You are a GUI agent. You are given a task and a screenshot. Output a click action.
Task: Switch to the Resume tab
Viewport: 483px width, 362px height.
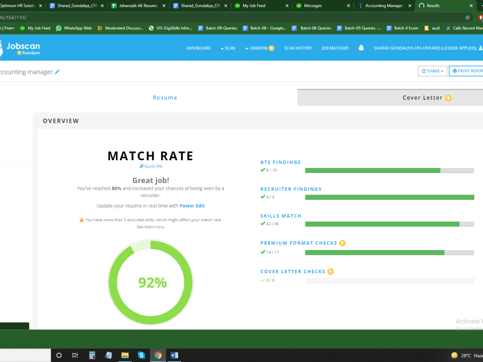(x=165, y=97)
